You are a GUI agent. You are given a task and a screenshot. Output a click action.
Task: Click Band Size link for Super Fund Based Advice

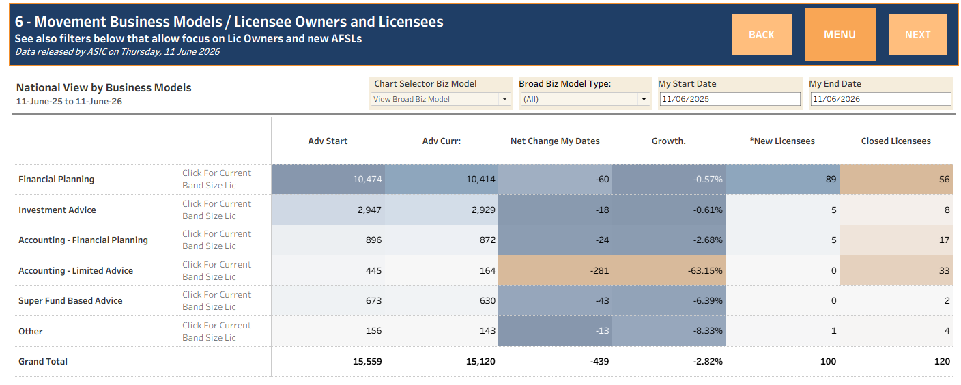(216, 300)
